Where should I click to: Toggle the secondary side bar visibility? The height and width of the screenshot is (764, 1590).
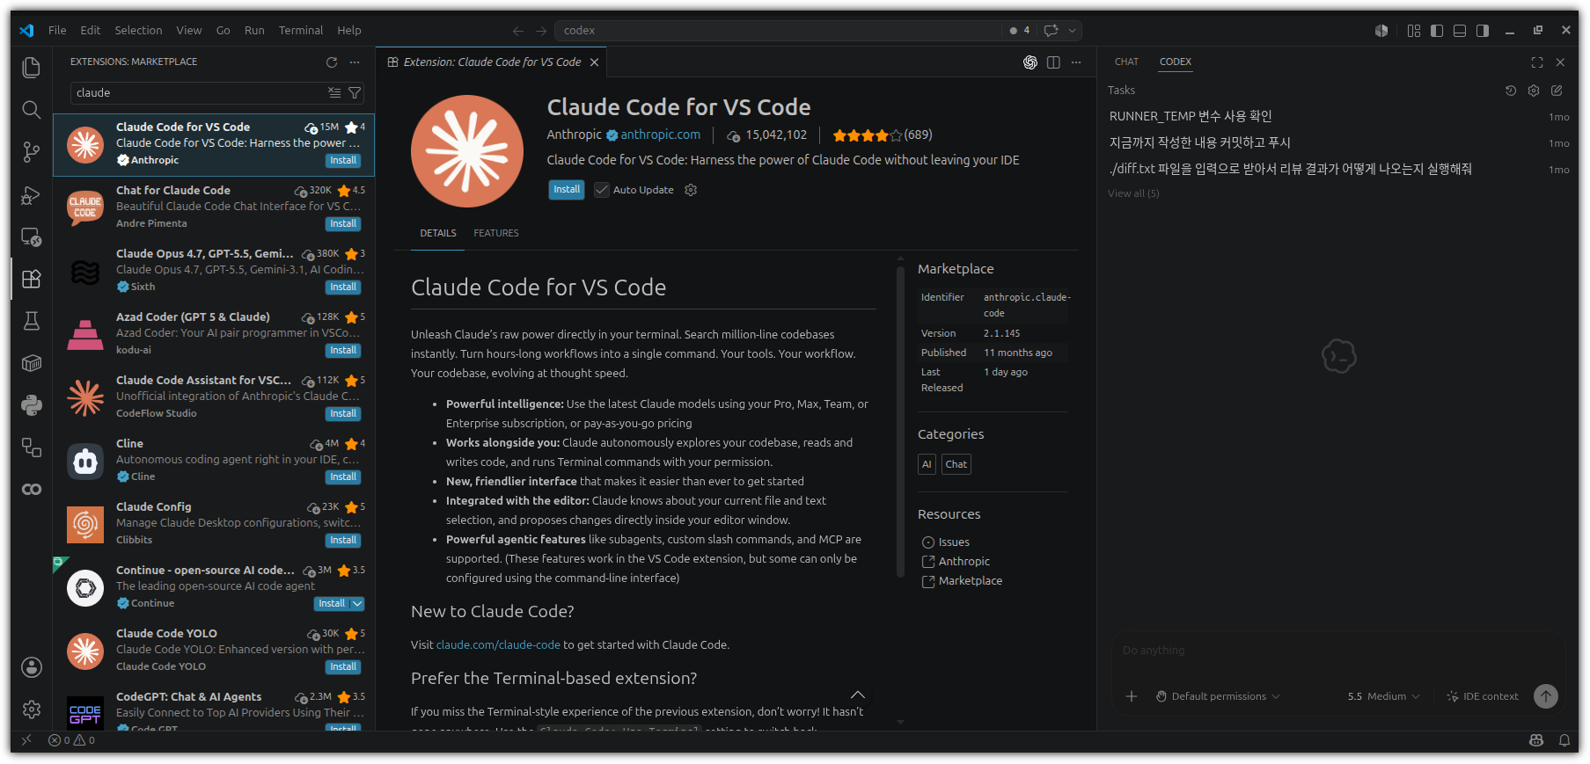[x=1483, y=31]
